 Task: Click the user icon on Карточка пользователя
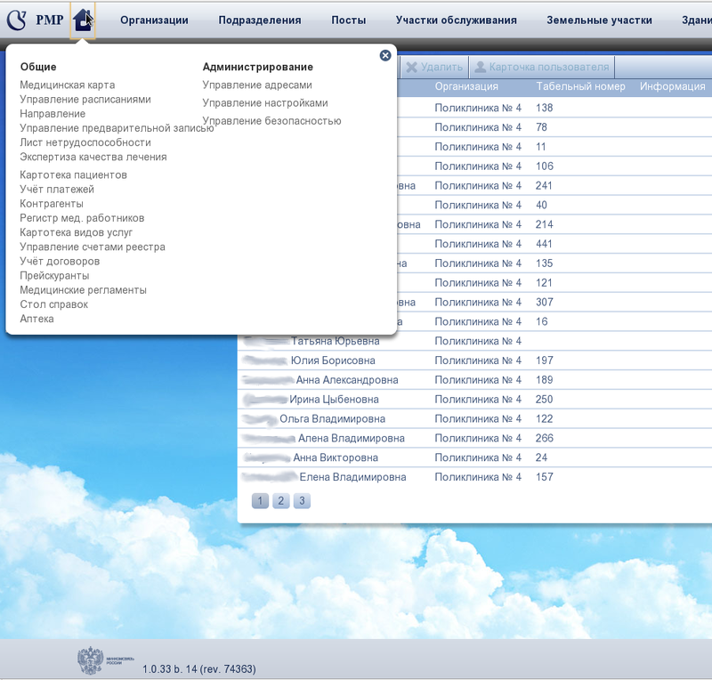(480, 68)
